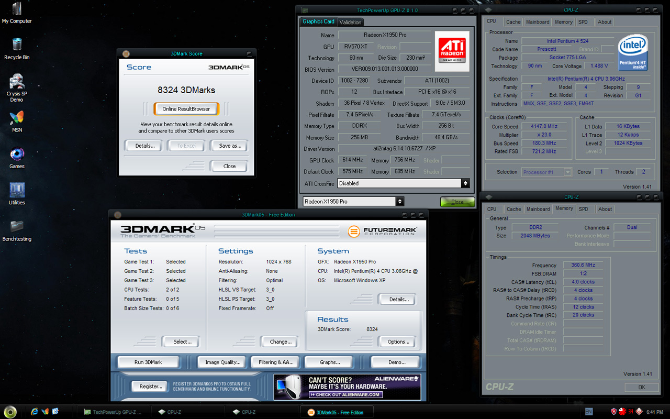
Task: Open Mainboard tab in the upper CPU-Z window
Action: click(x=538, y=22)
